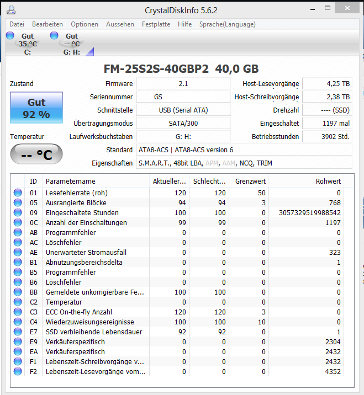Minimize the CrystalDiskInfo window
This screenshot has height=395, width=364.
pos(313,9)
